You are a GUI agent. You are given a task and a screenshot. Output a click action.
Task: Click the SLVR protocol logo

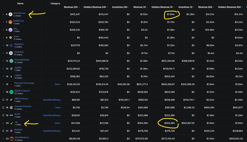click(x=11, y=115)
